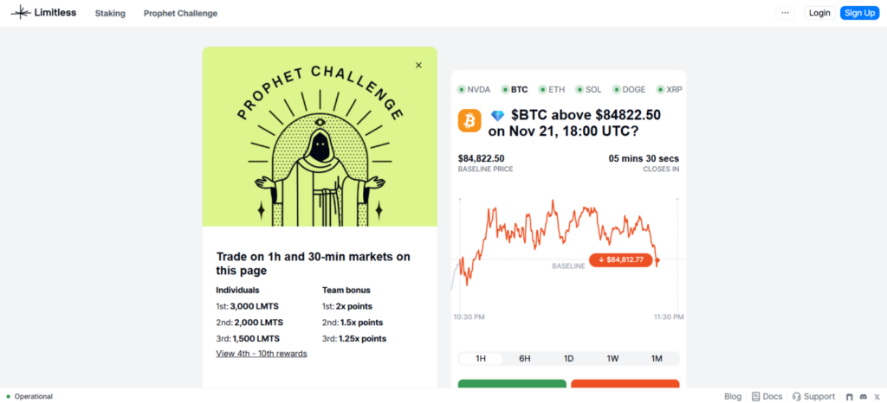Click the blue diamond icon in market title
This screenshot has height=403, width=887.
point(497,115)
